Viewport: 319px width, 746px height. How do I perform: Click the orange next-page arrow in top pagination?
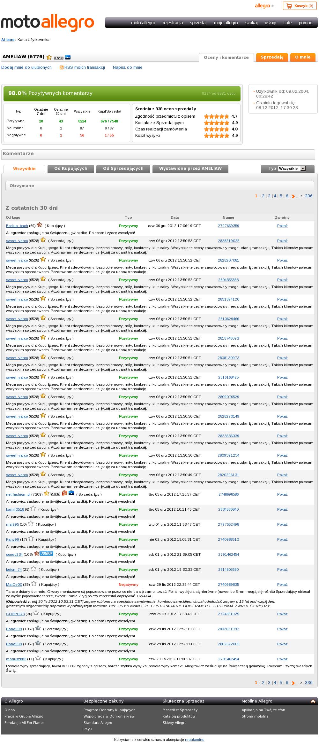pos(293,196)
